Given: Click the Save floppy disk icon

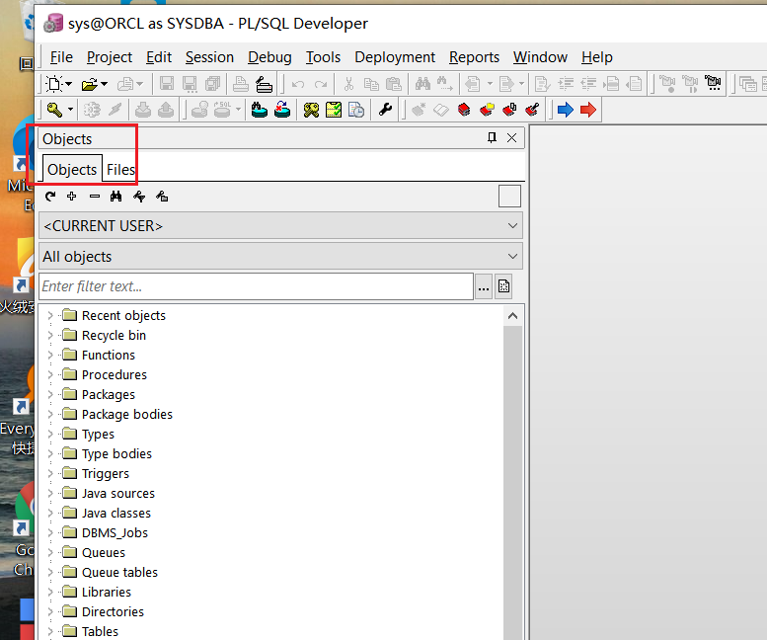Looking at the screenshot, I should tap(166, 84).
